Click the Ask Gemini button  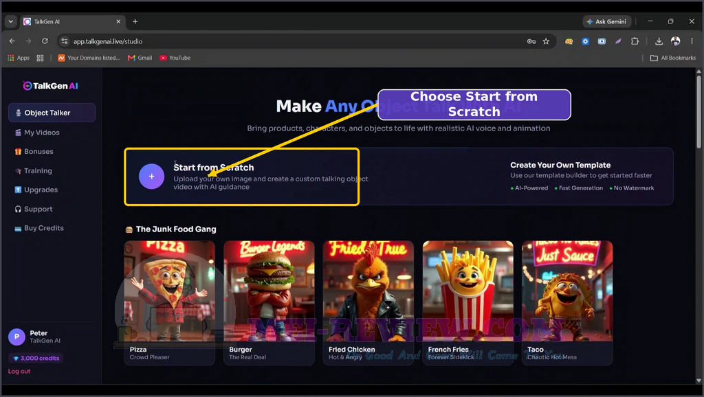coord(607,21)
